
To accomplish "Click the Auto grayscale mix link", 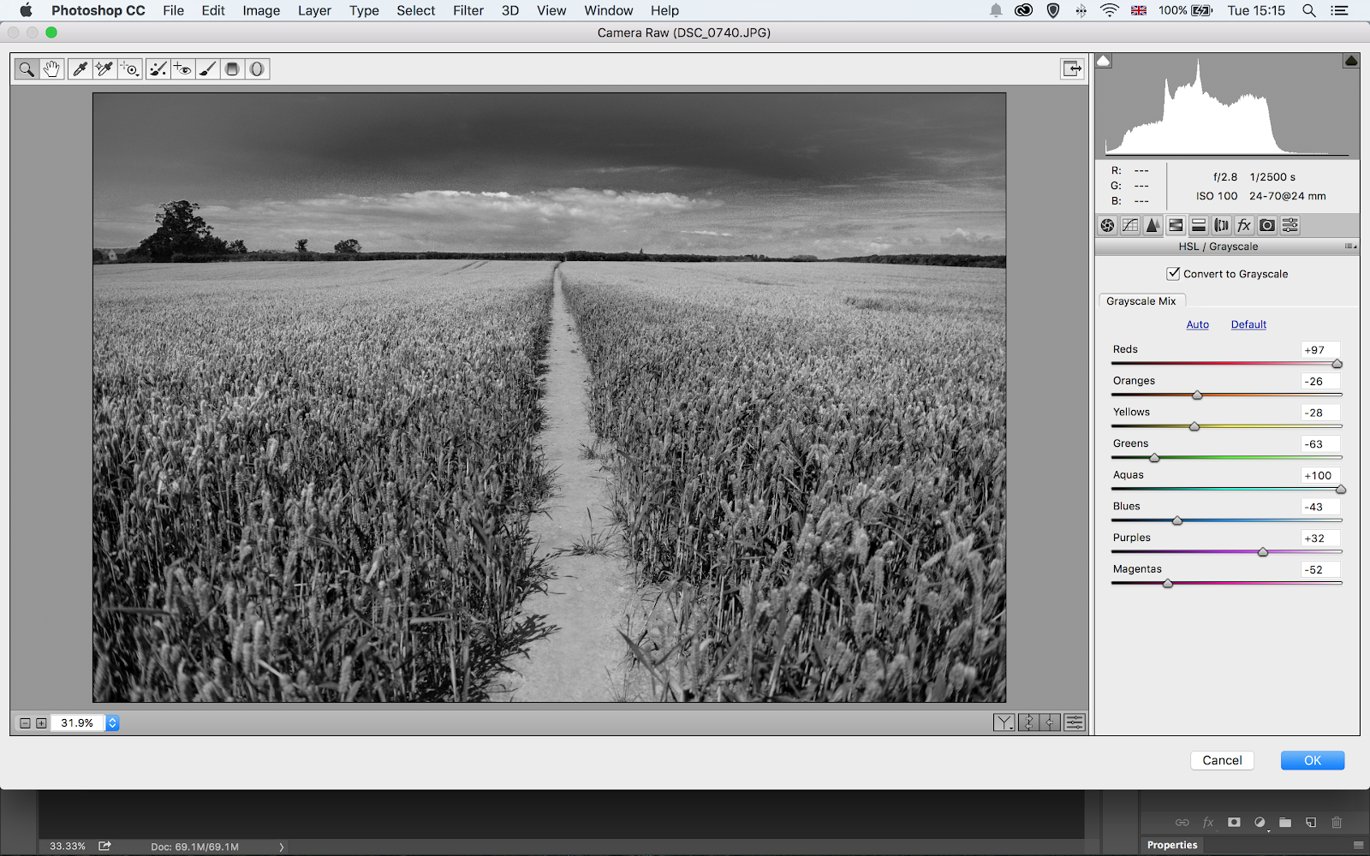I will coord(1197,324).
